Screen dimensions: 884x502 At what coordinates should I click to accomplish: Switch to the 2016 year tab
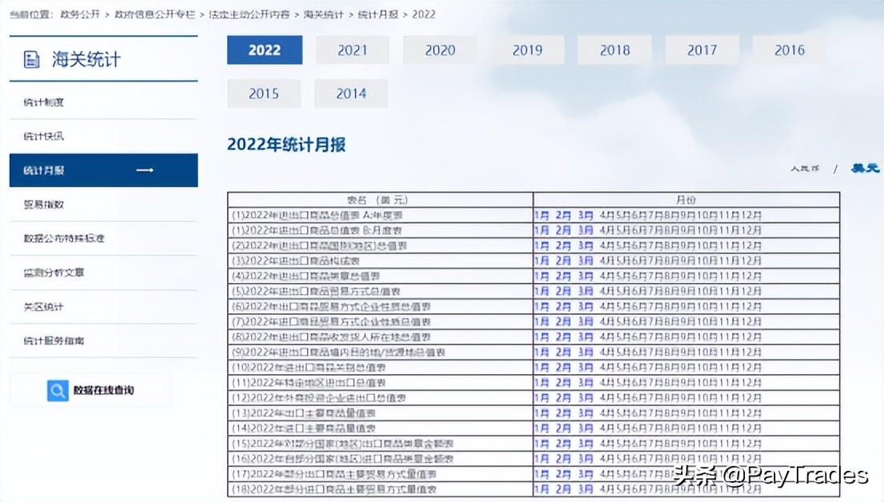coord(789,50)
